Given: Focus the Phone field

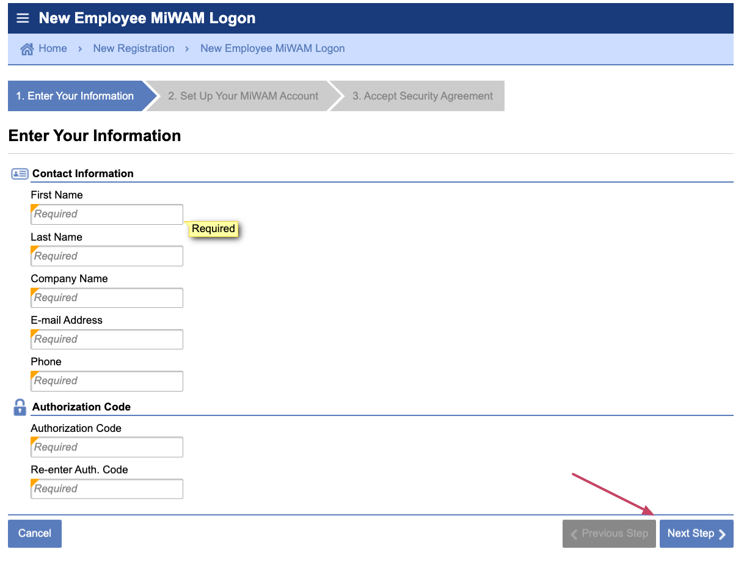Looking at the screenshot, I should (x=107, y=381).
